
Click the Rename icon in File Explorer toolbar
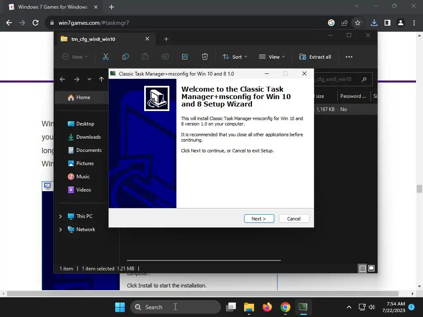[165, 57]
